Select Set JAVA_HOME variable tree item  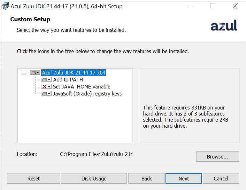81,87
